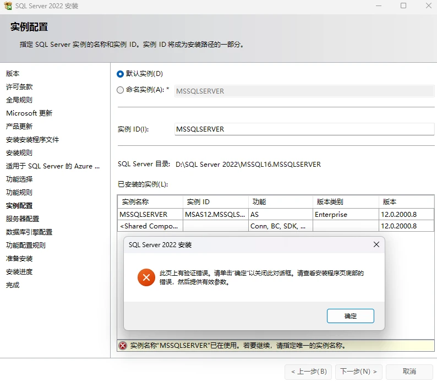Click the 版本 column header in instances table

pos(406,201)
